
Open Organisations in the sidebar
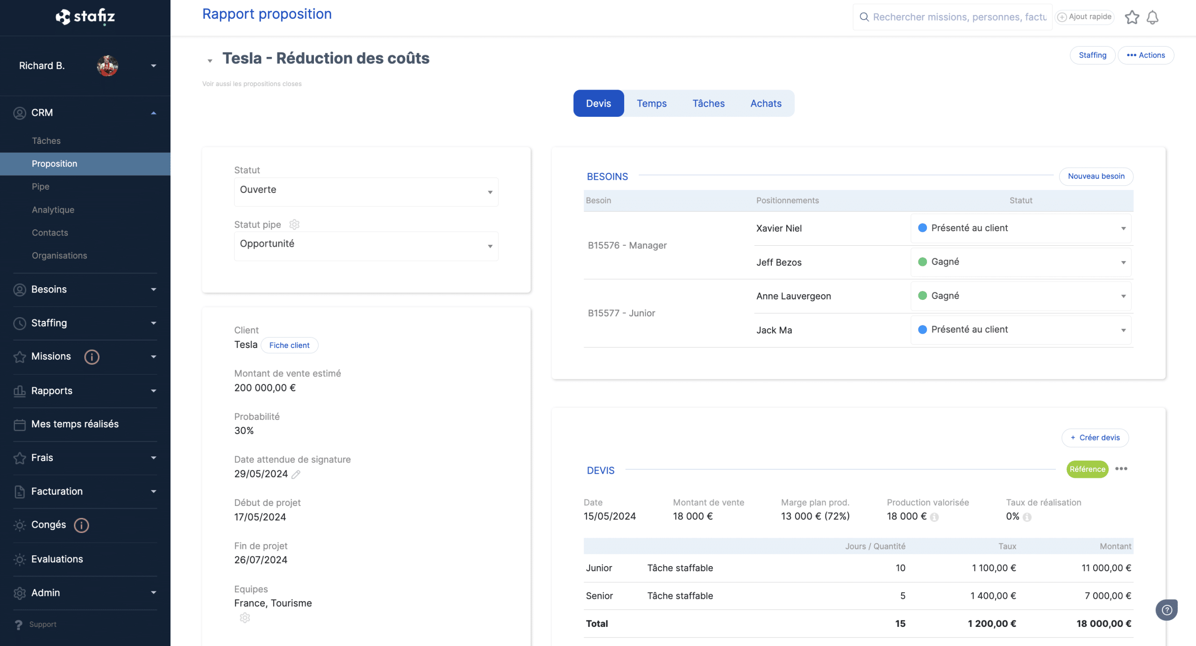click(x=59, y=256)
